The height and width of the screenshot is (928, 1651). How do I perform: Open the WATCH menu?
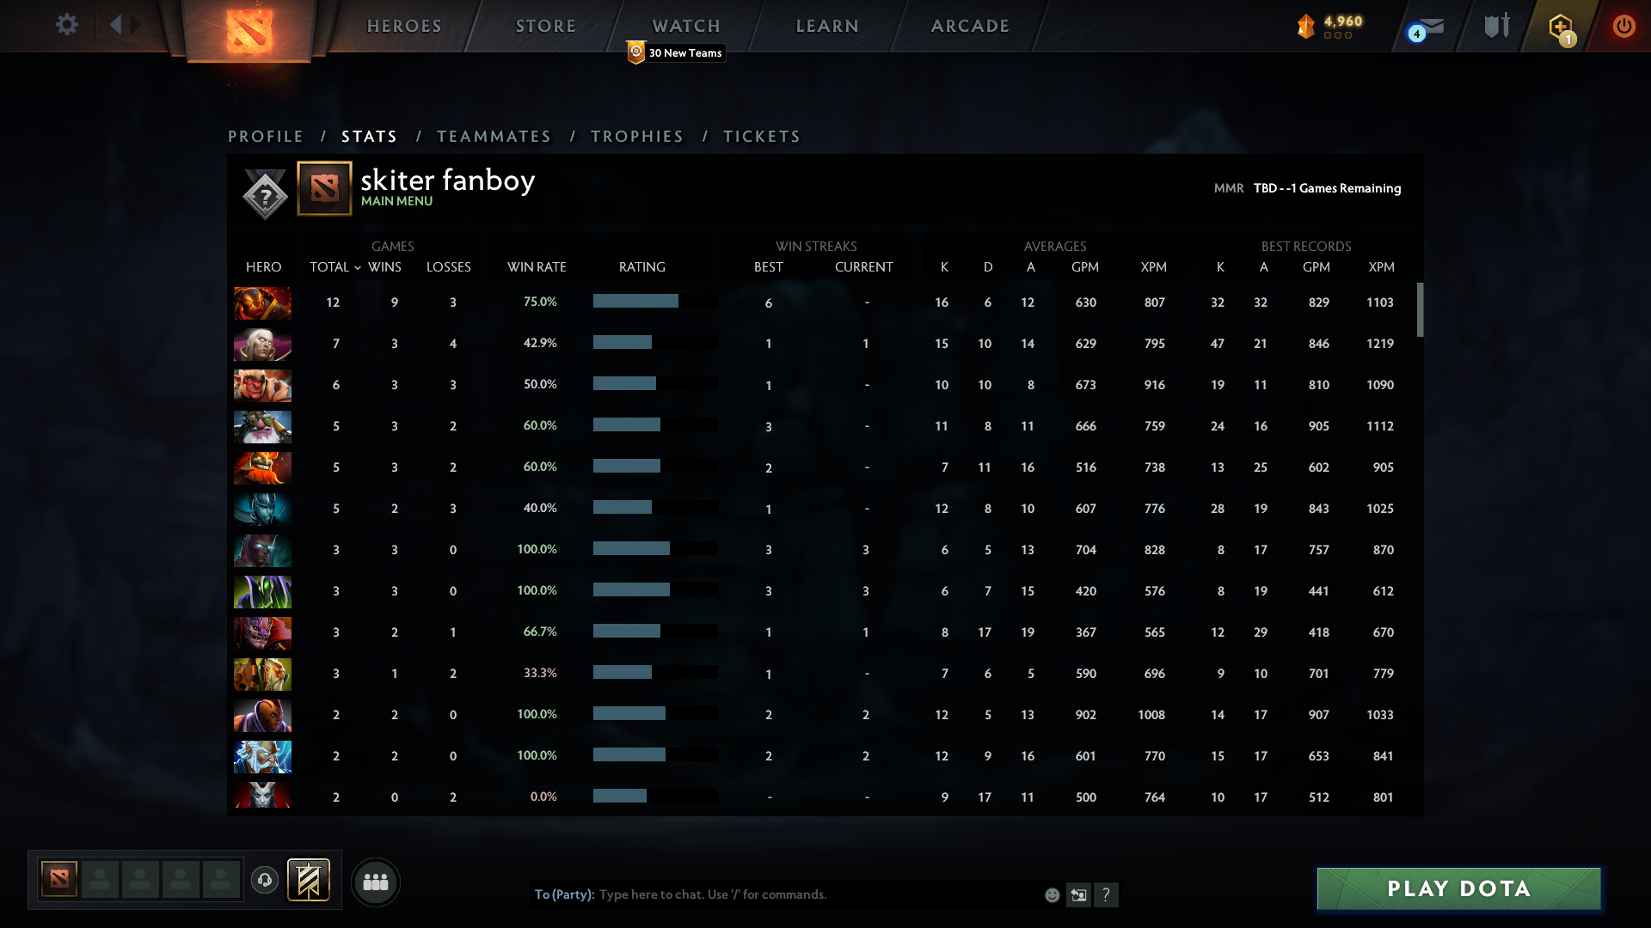coord(685,26)
